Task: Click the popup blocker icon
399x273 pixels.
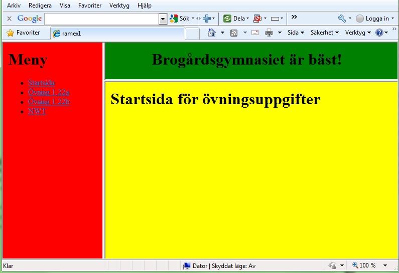Action: [257, 19]
